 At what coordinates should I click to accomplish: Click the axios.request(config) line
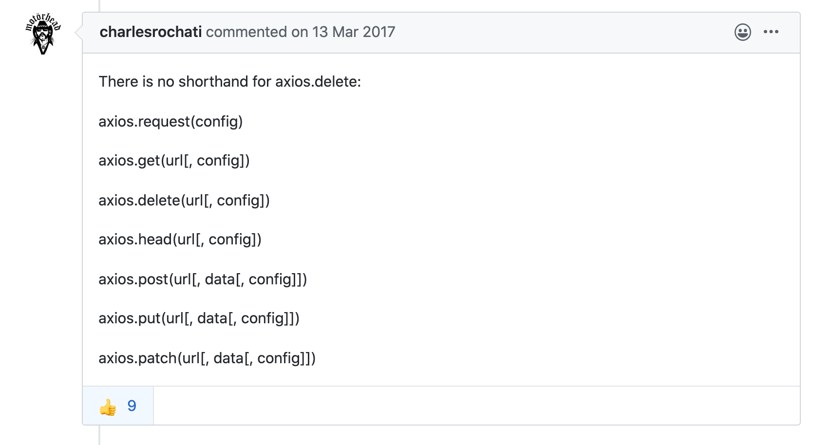pyautogui.click(x=170, y=121)
